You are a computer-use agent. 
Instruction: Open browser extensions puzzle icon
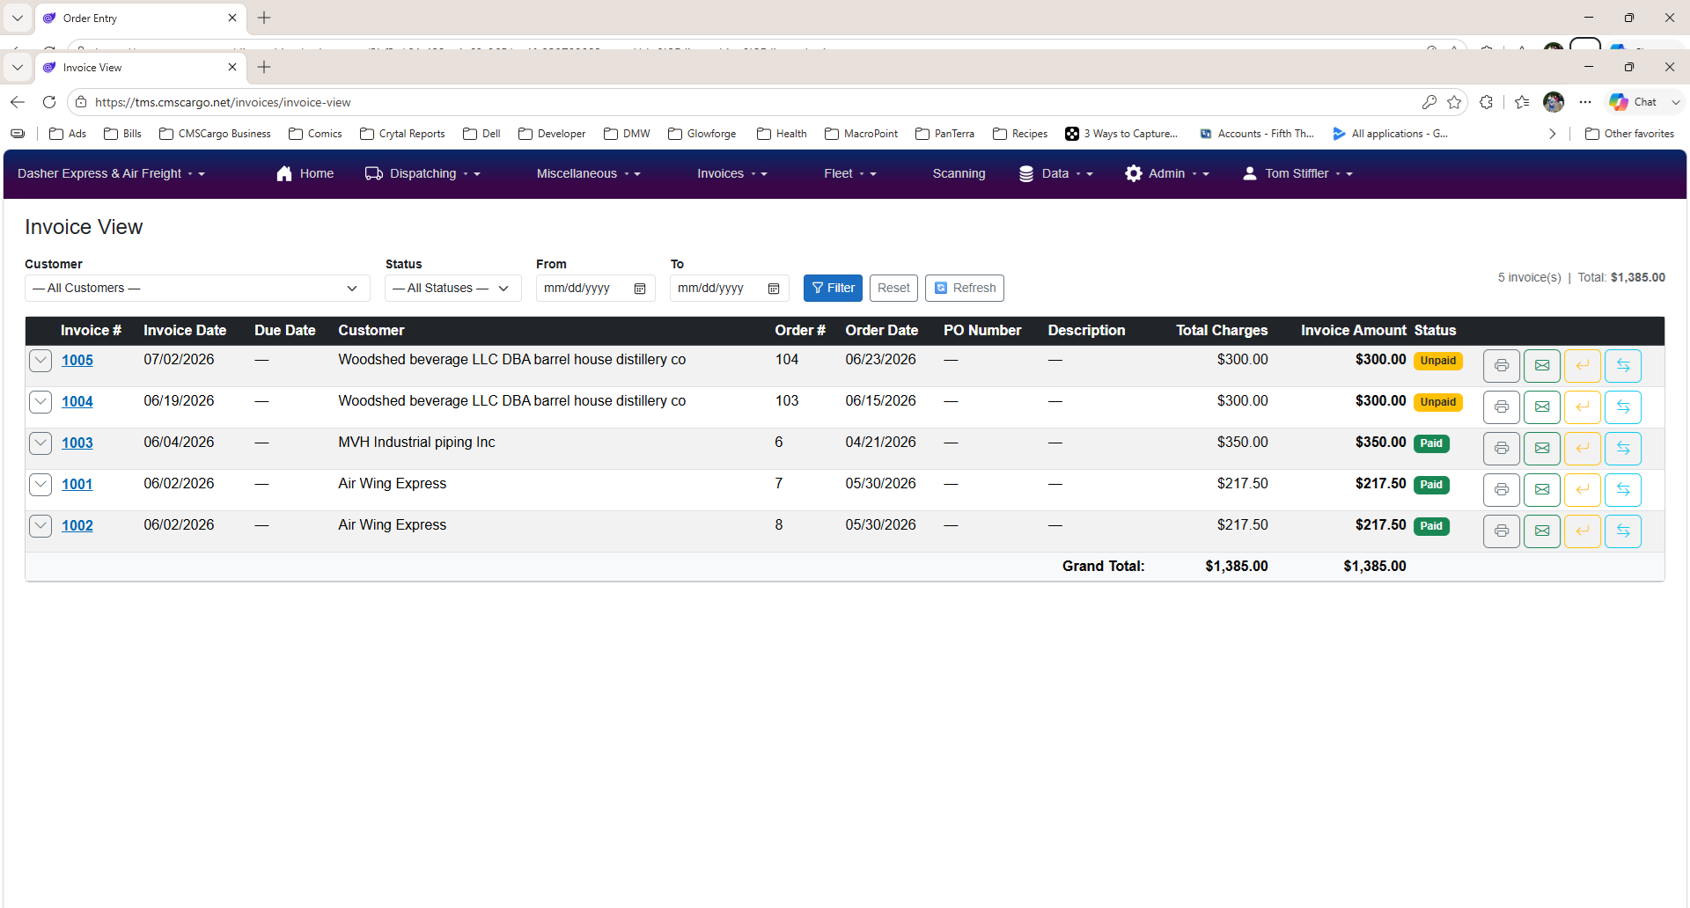[1487, 102]
